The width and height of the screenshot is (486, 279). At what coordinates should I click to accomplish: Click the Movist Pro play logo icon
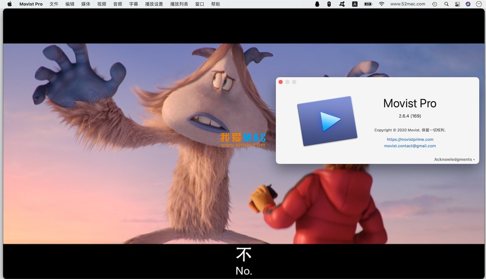[x=327, y=121]
